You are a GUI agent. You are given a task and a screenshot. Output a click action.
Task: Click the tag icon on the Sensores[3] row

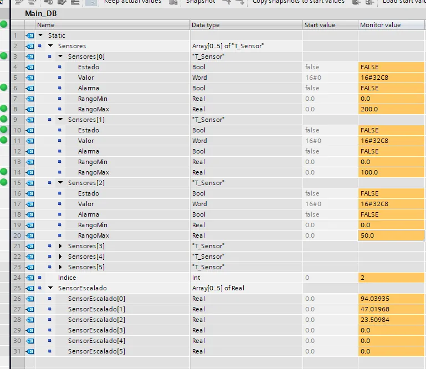pos(30,246)
